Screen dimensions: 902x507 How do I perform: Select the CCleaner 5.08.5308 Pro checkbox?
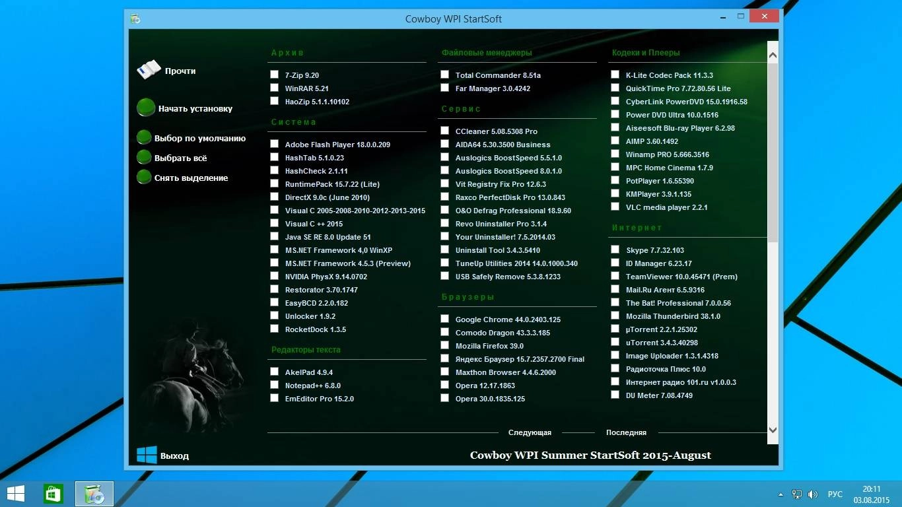(x=444, y=131)
